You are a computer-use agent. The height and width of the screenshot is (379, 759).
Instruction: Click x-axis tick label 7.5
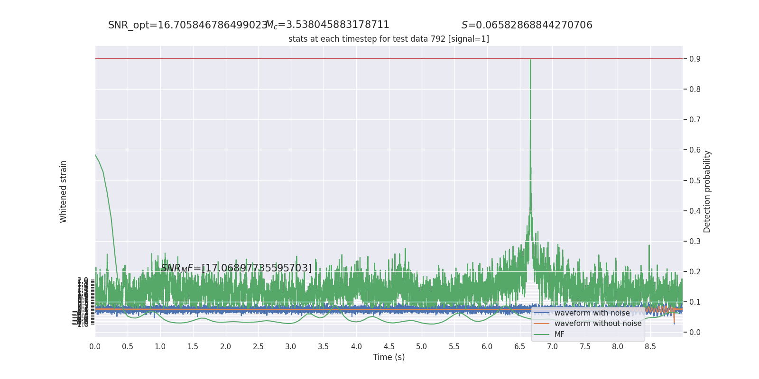pyautogui.click(x=585, y=347)
